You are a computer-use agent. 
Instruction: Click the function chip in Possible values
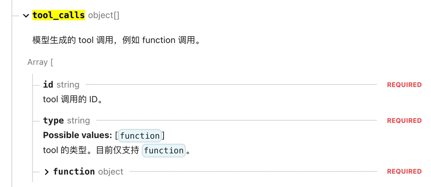pyautogui.click(x=140, y=136)
